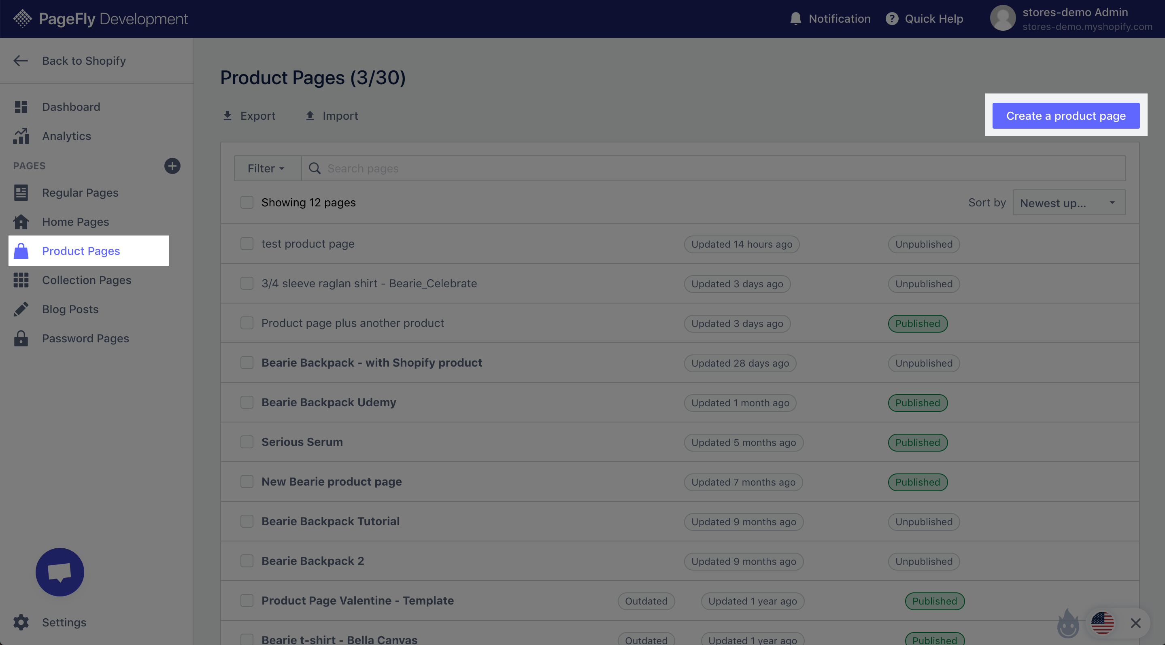Close the floating widget with X
Image resolution: width=1165 pixels, height=645 pixels.
(1135, 623)
